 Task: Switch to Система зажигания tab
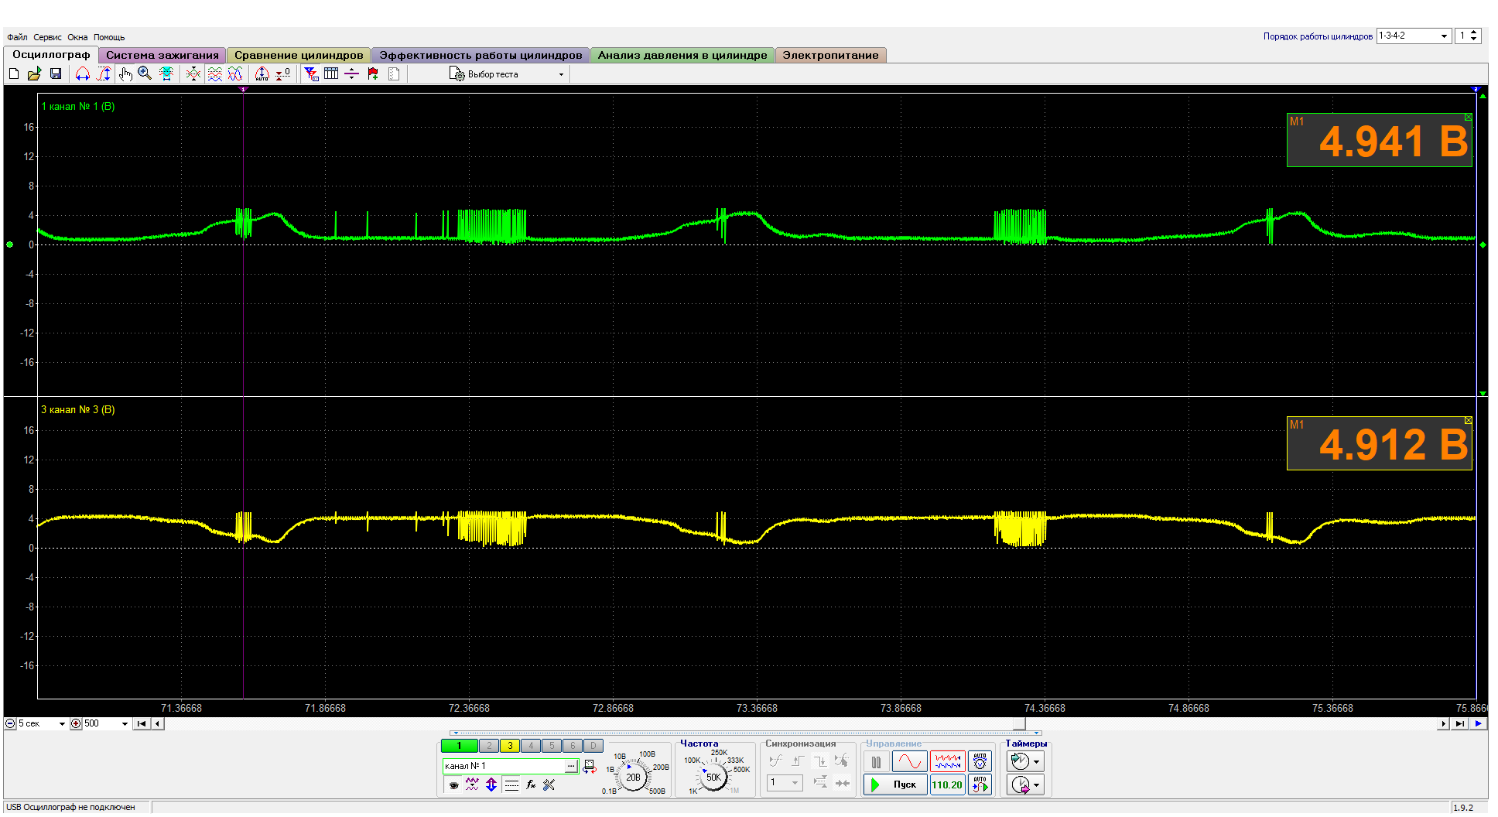pyautogui.click(x=162, y=55)
